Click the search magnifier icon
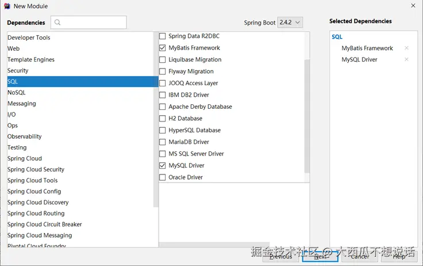 (57, 22)
